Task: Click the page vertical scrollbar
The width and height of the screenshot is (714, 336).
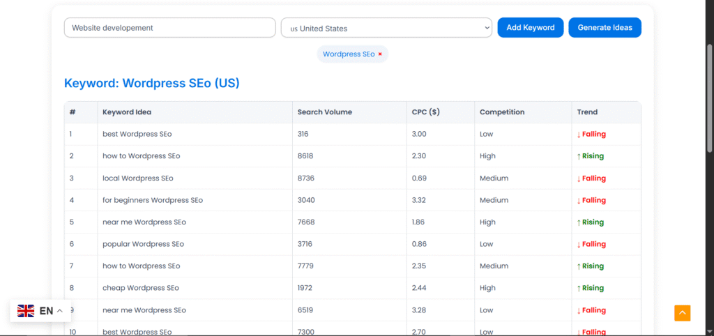Action: [709, 98]
